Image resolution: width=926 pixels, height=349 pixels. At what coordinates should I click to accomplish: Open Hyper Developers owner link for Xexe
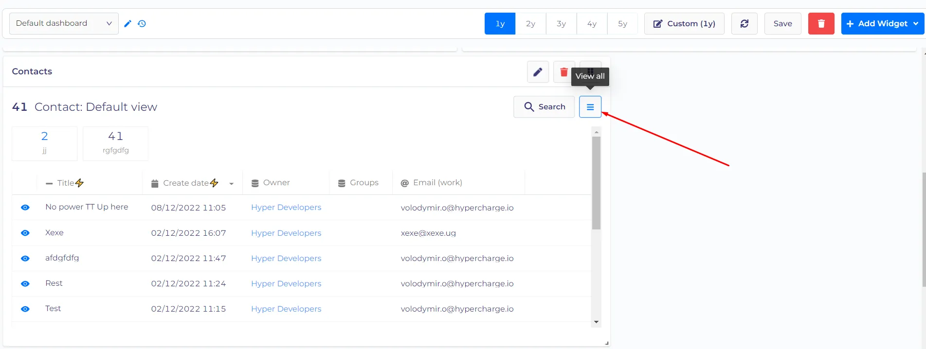[x=286, y=233]
